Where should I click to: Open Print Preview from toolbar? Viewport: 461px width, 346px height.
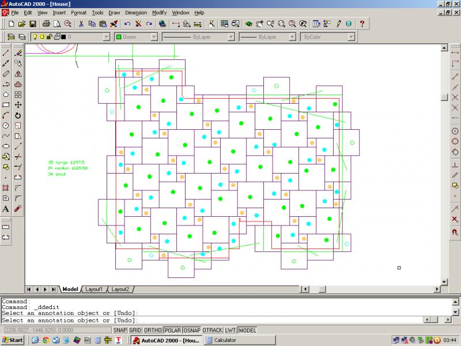(57, 24)
